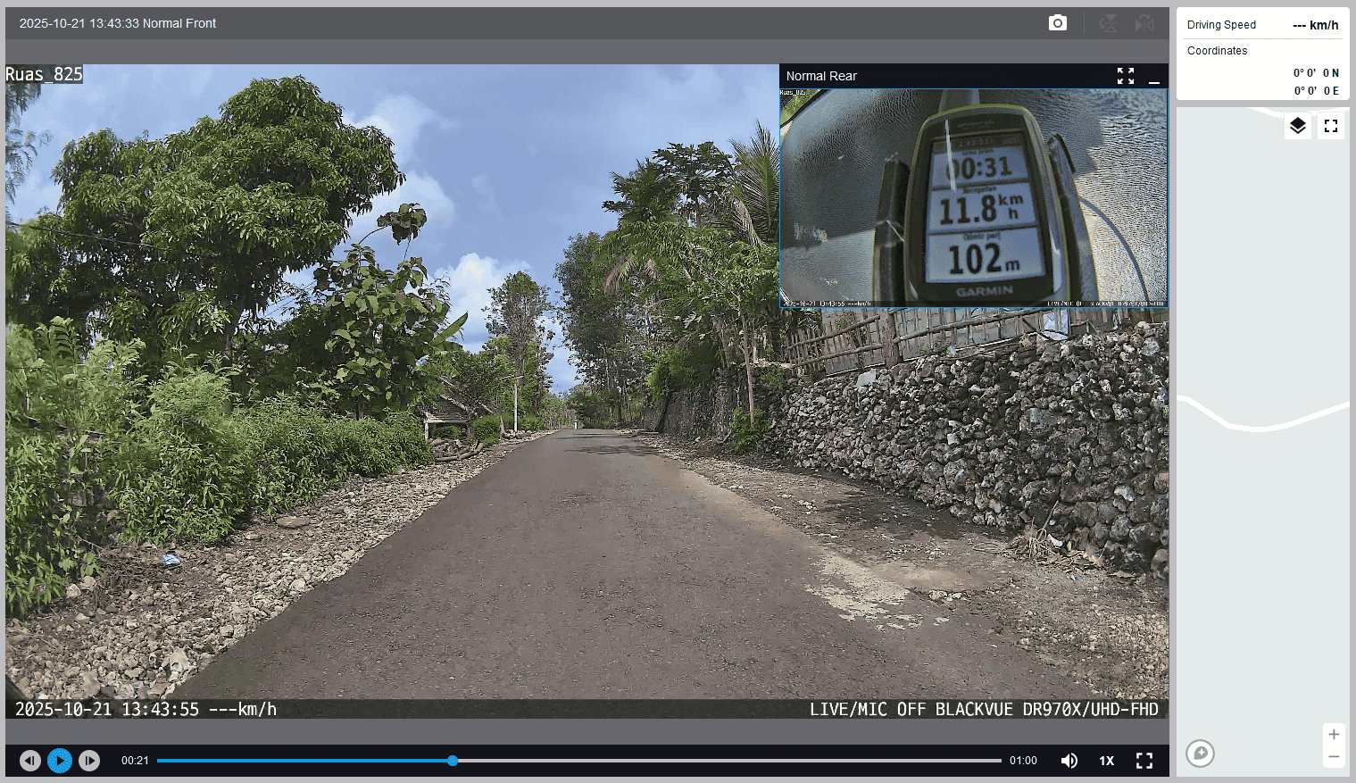
Task: Expand the map to fullscreen
Action: (1330, 126)
